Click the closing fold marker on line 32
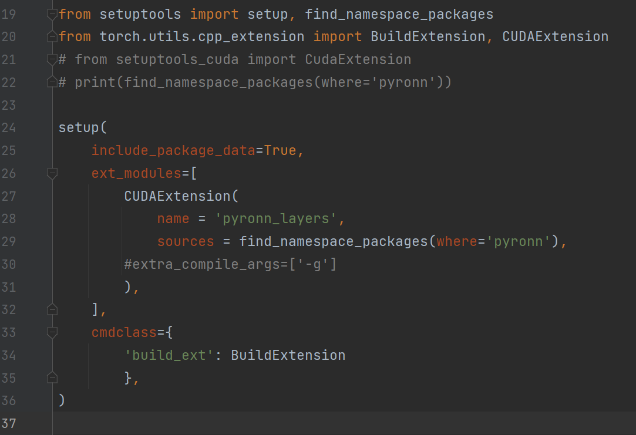Image resolution: width=636 pixels, height=435 pixels. (x=52, y=309)
